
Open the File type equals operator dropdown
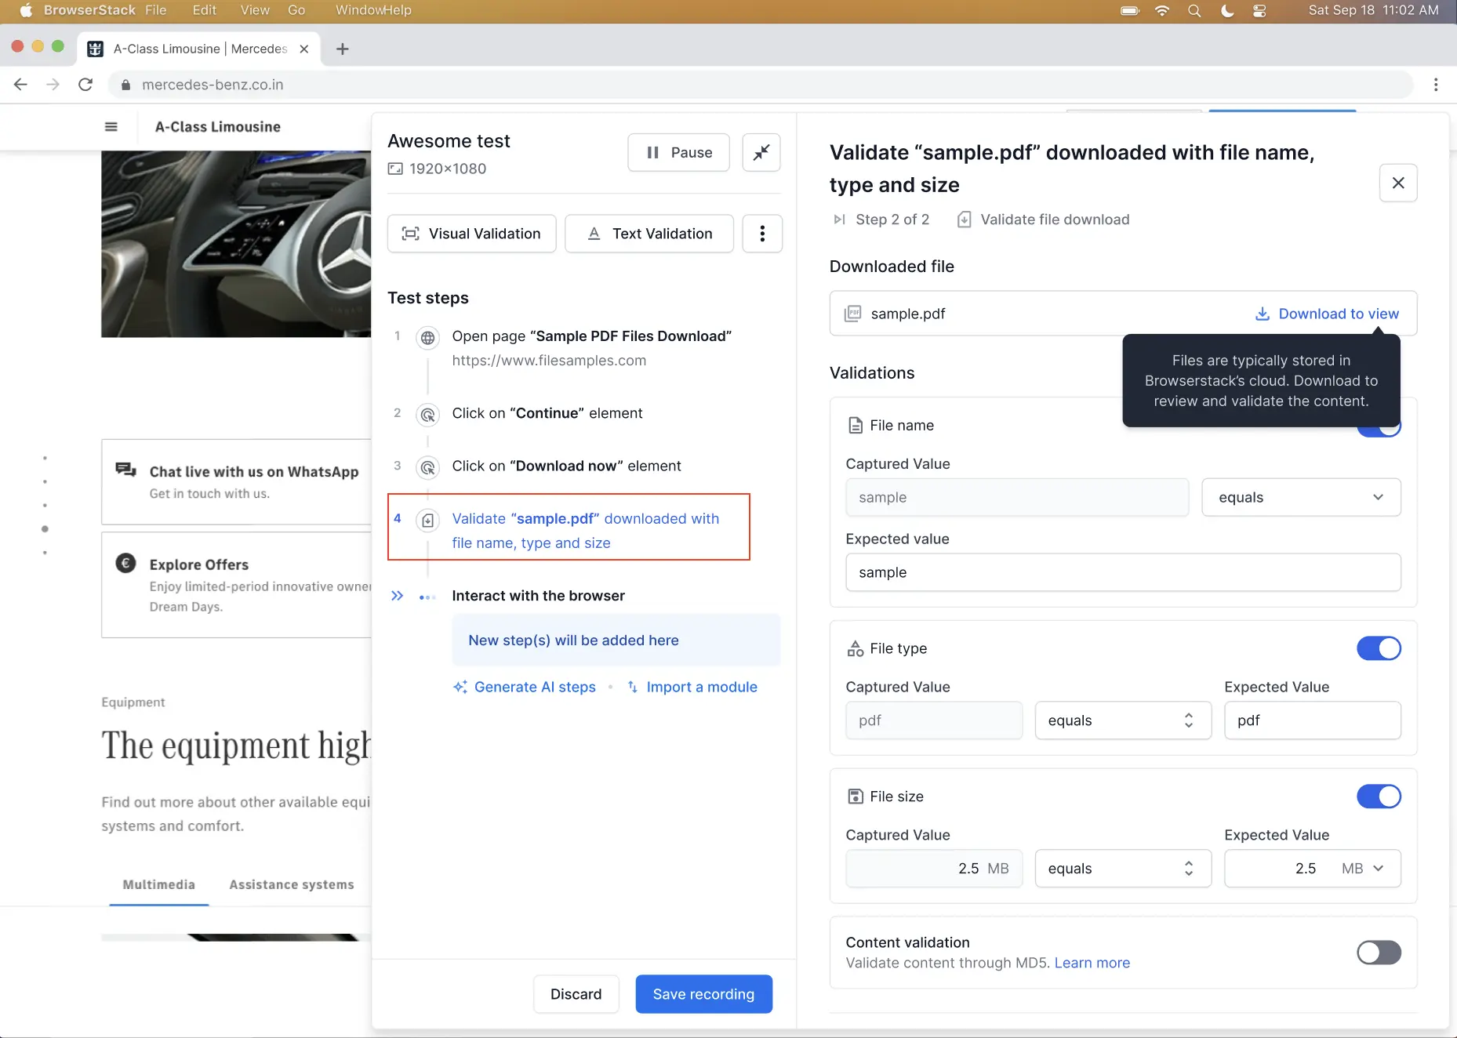tap(1122, 720)
